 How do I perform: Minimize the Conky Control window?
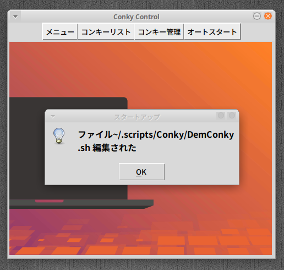[257, 16]
